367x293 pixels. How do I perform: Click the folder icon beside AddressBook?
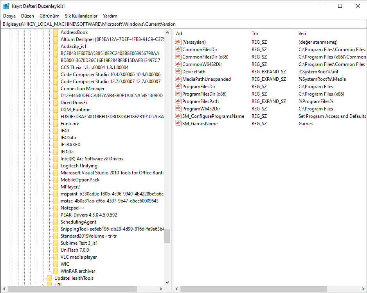(x=56, y=32)
